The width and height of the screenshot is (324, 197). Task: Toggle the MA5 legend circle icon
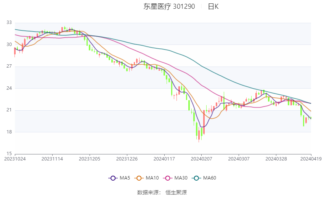pos(113,178)
